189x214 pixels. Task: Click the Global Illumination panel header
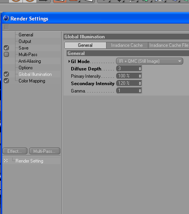click(126, 37)
